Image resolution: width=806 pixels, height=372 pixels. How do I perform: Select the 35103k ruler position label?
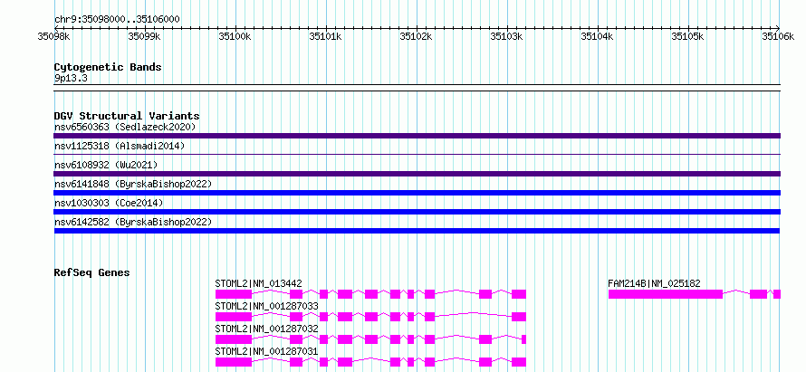pos(507,36)
